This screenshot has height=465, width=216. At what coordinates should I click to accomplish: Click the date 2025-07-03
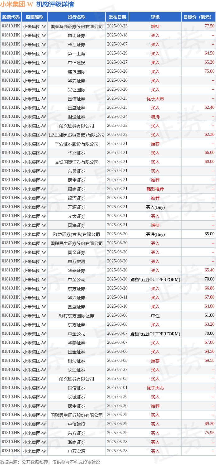[x=117, y=379]
